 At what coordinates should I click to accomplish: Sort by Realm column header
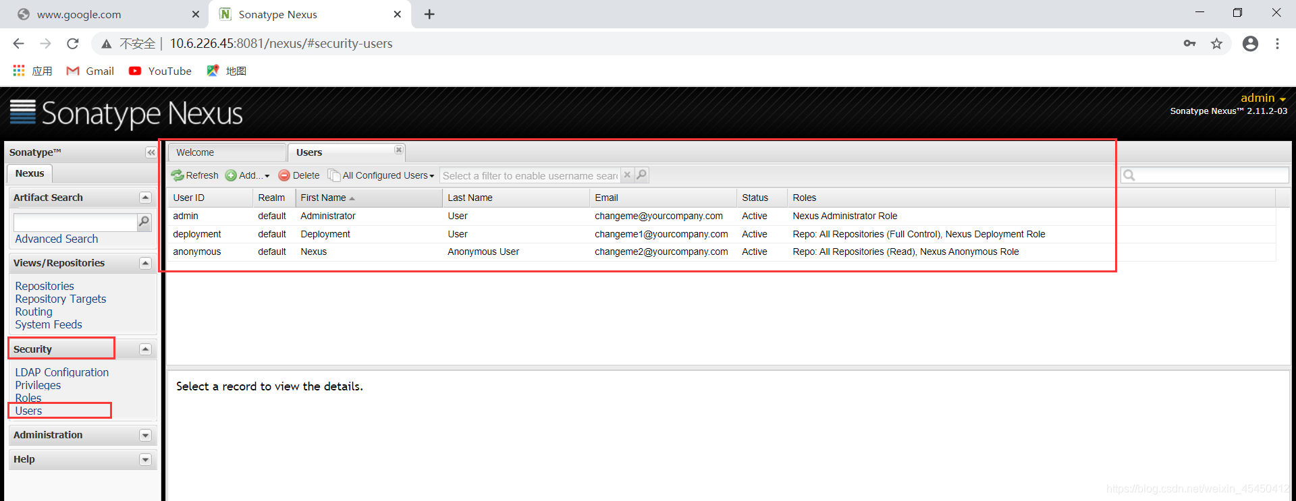tap(274, 198)
